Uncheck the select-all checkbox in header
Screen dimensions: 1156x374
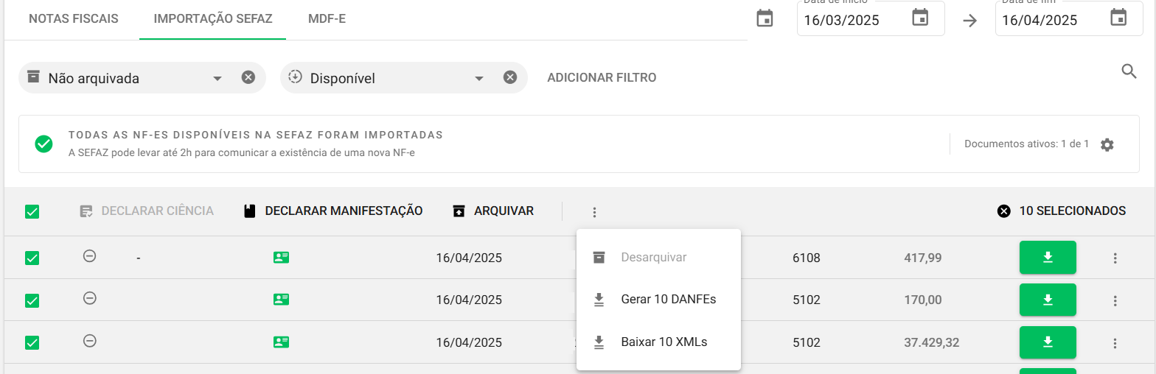click(32, 212)
